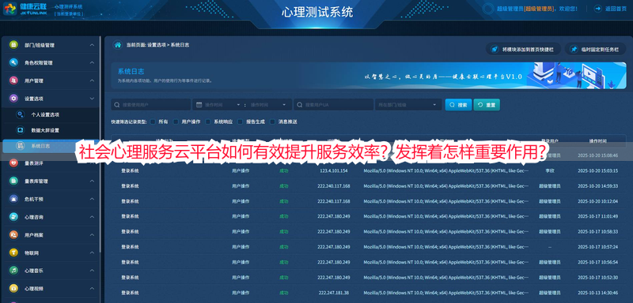Image resolution: width=633 pixels, height=303 pixels.
Task: Expand the 物联网 chevron
Action: click(x=92, y=252)
